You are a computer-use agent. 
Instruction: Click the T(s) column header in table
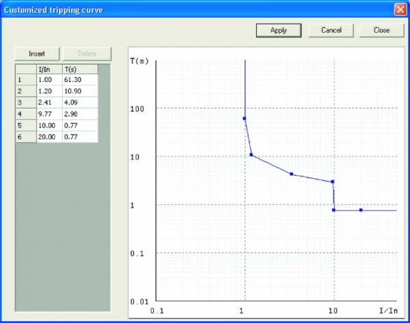(x=79, y=69)
